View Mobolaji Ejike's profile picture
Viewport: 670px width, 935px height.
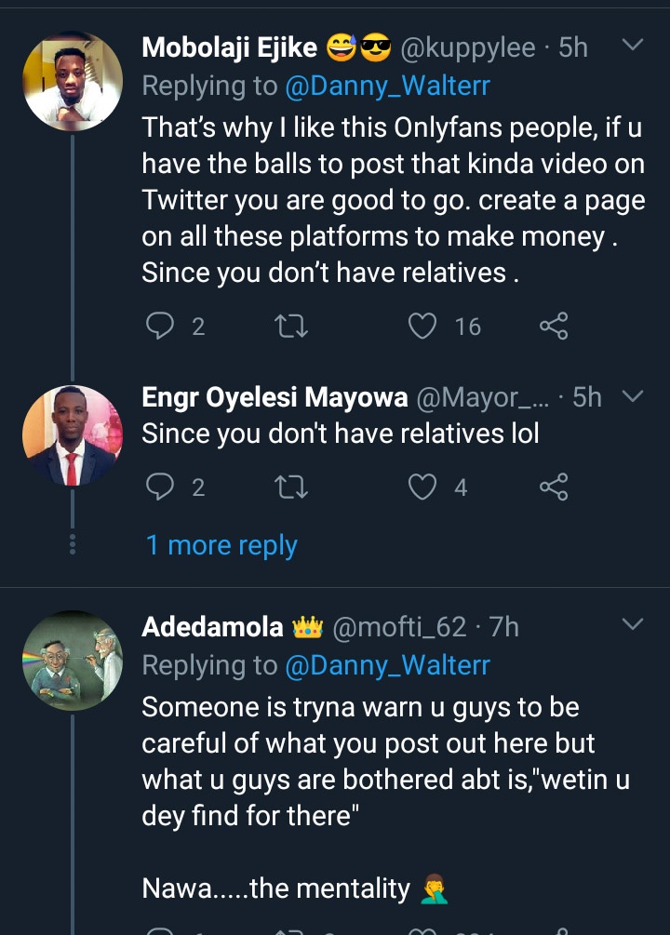(72, 81)
